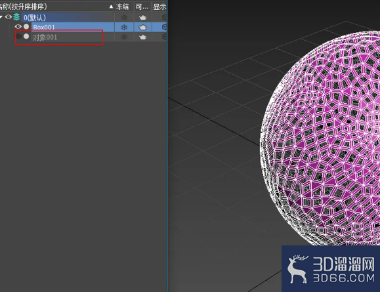Toggle freeze snowflake for Box001

click(x=124, y=27)
